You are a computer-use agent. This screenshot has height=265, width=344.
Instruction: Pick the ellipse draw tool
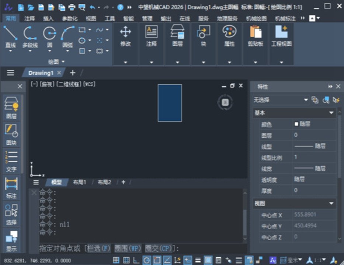pyautogui.click(x=82, y=40)
